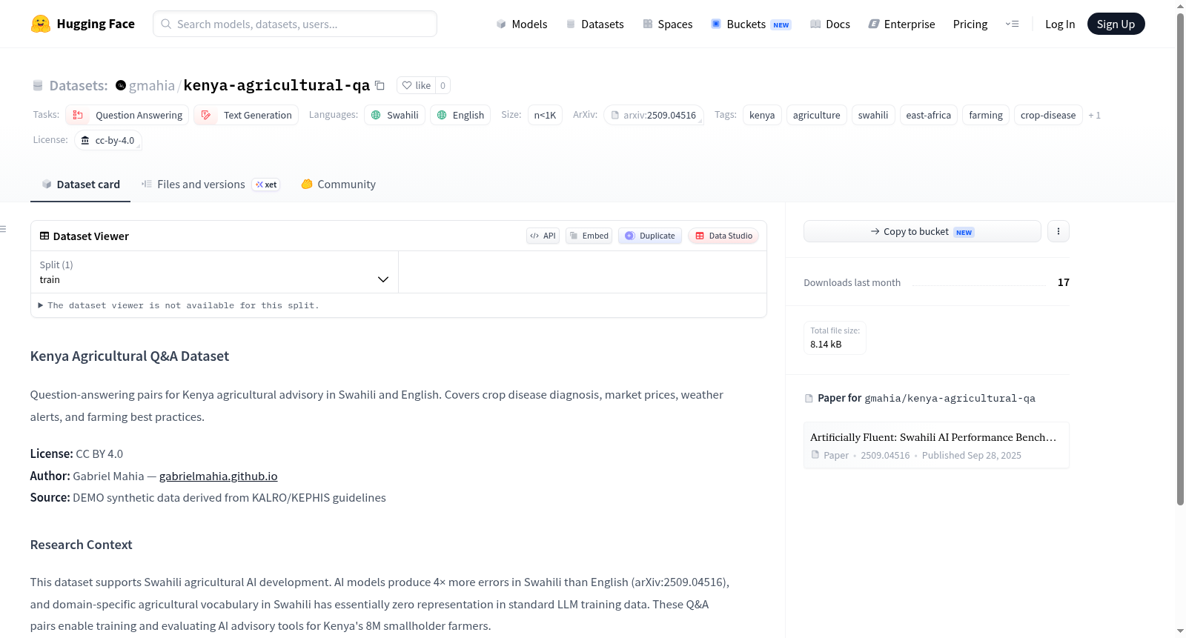Screen dimensions: 1186x638
Task: Expand the Split train dropdown
Action: pyautogui.click(x=214, y=272)
